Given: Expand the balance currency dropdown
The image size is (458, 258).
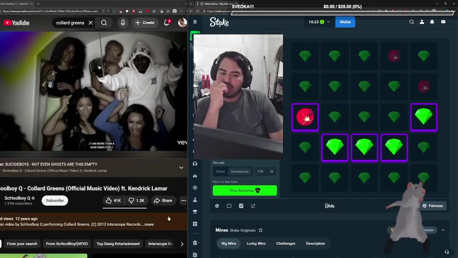Looking at the screenshot, I should pyautogui.click(x=328, y=22).
